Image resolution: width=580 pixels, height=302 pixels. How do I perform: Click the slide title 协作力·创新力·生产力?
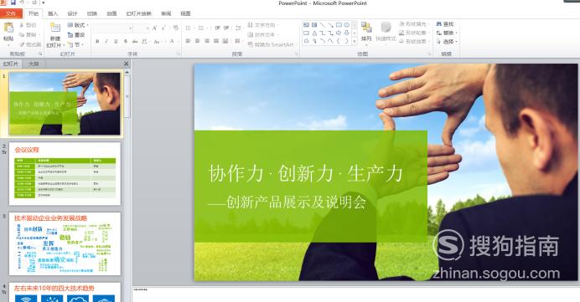pos(306,173)
